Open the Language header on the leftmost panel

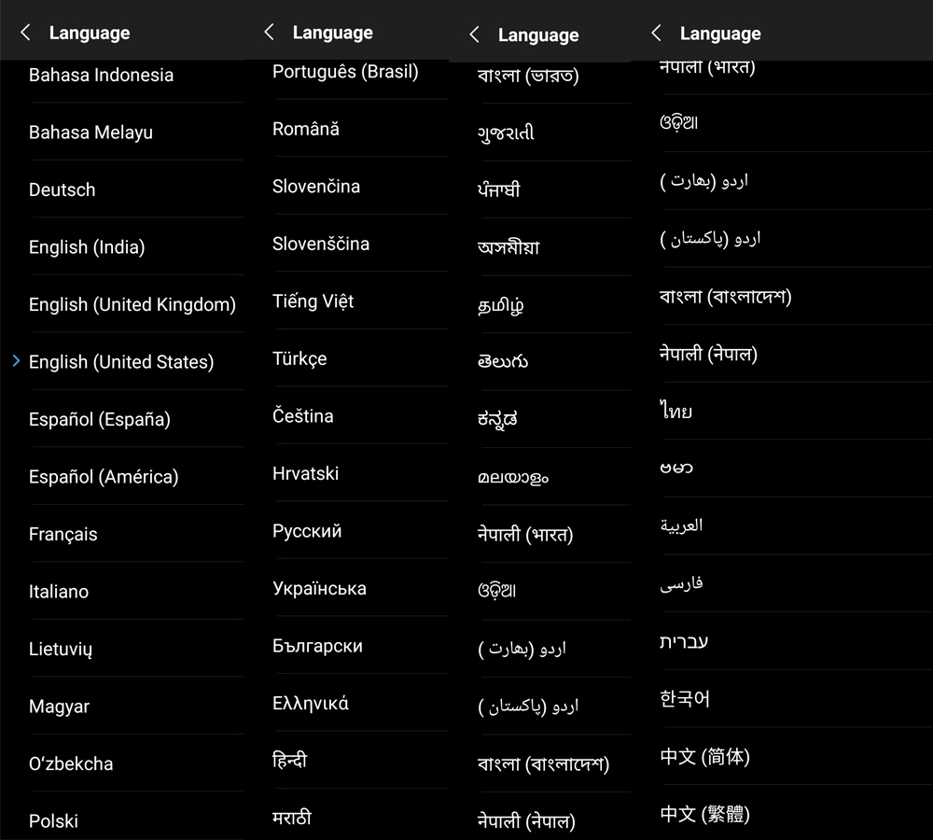(90, 33)
